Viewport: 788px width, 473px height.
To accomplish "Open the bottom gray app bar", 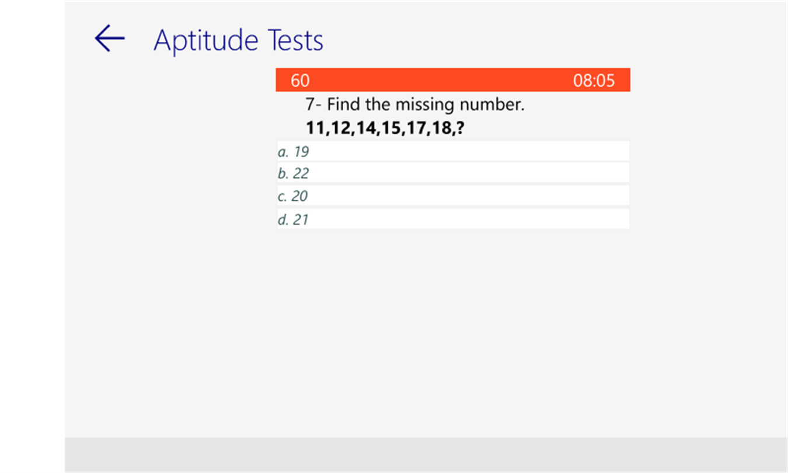I will 426,454.
